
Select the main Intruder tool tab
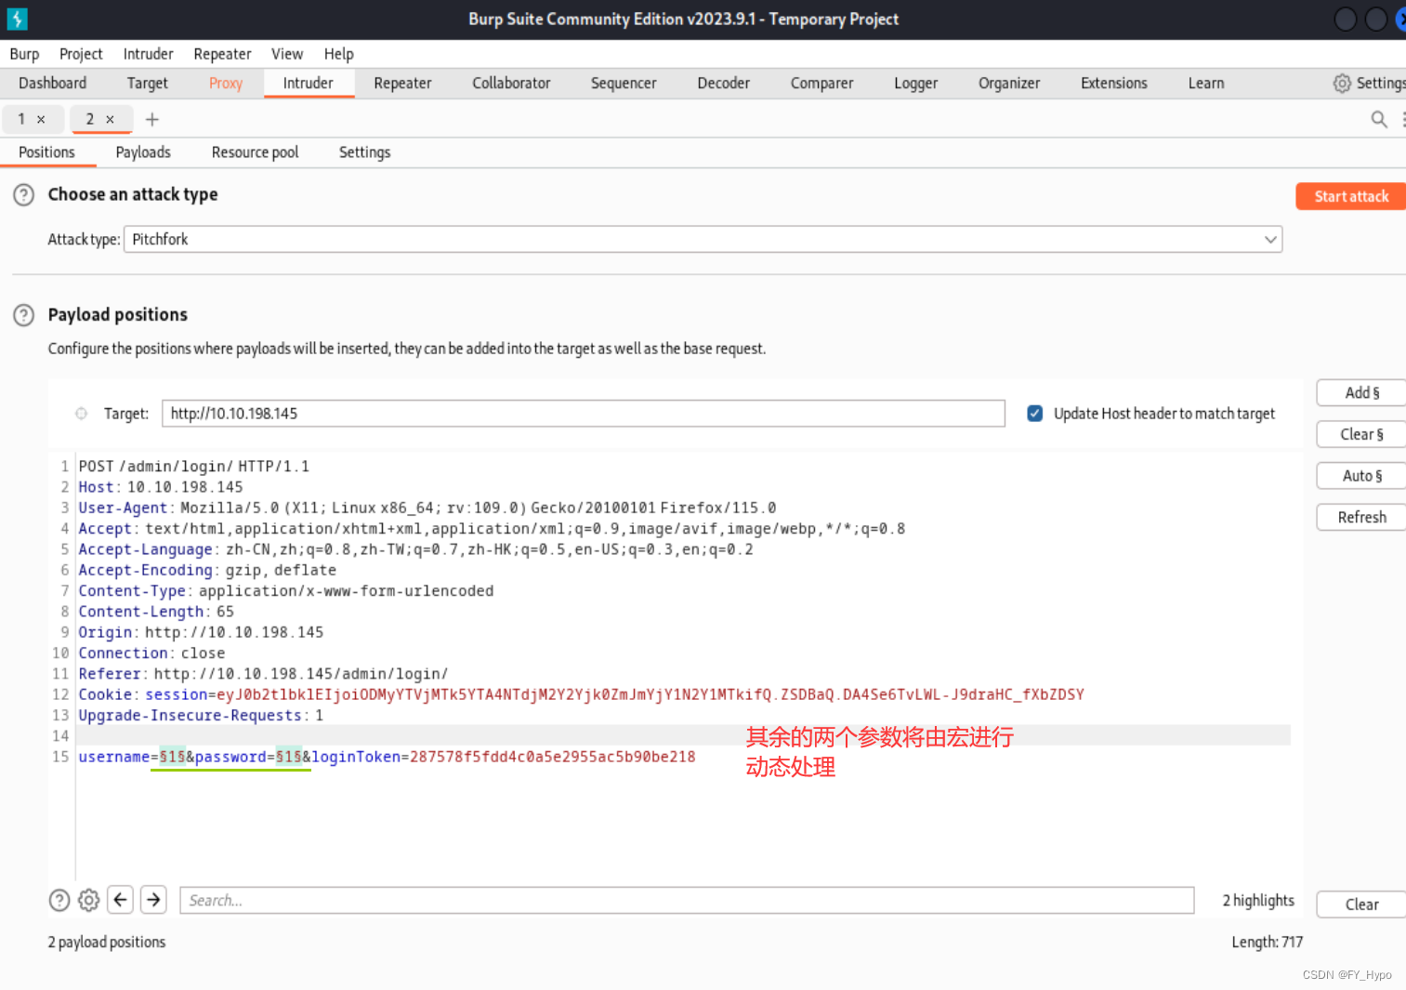click(x=308, y=83)
